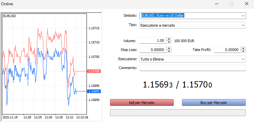The width and height of the screenshot is (254, 125).
Task: Click the empty status bar below buttons
Action: pyautogui.click(x=178, y=113)
